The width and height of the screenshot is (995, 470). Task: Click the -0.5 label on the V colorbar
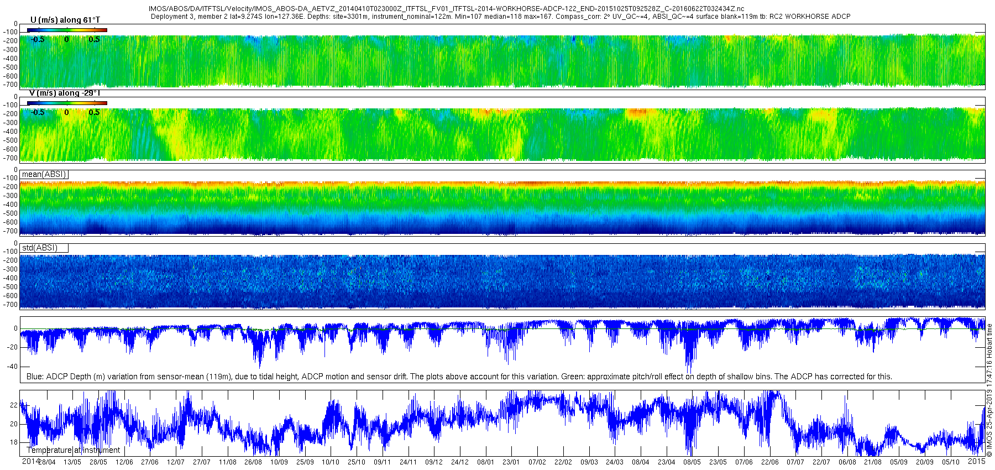[x=38, y=112]
